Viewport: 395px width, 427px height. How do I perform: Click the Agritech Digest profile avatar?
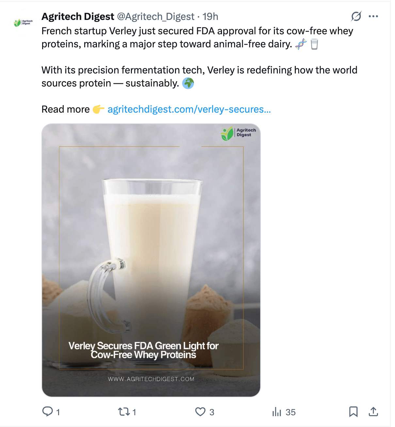tap(23, 23)
